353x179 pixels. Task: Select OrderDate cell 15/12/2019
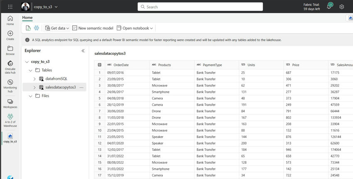[127, 175]
